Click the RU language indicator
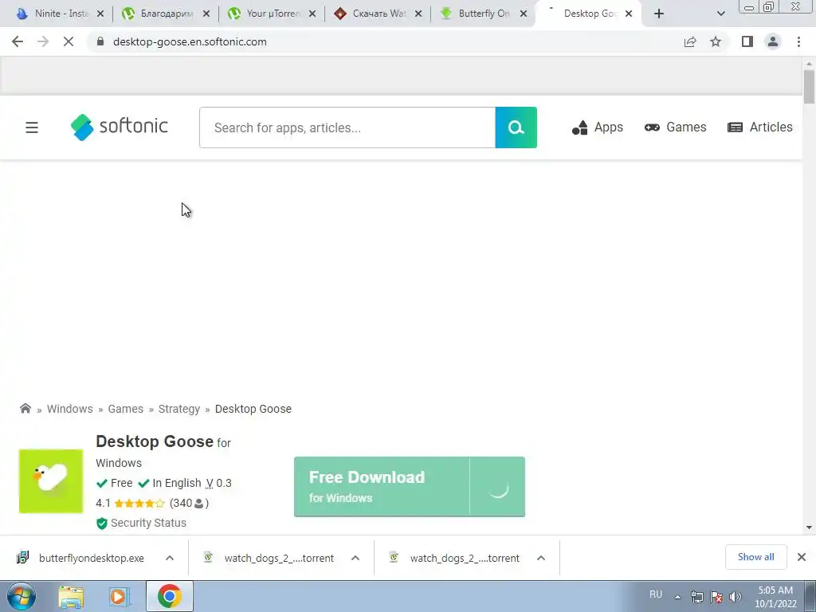Screen dimensions: 816x612 pyautogui.click(x=656, y=594)
